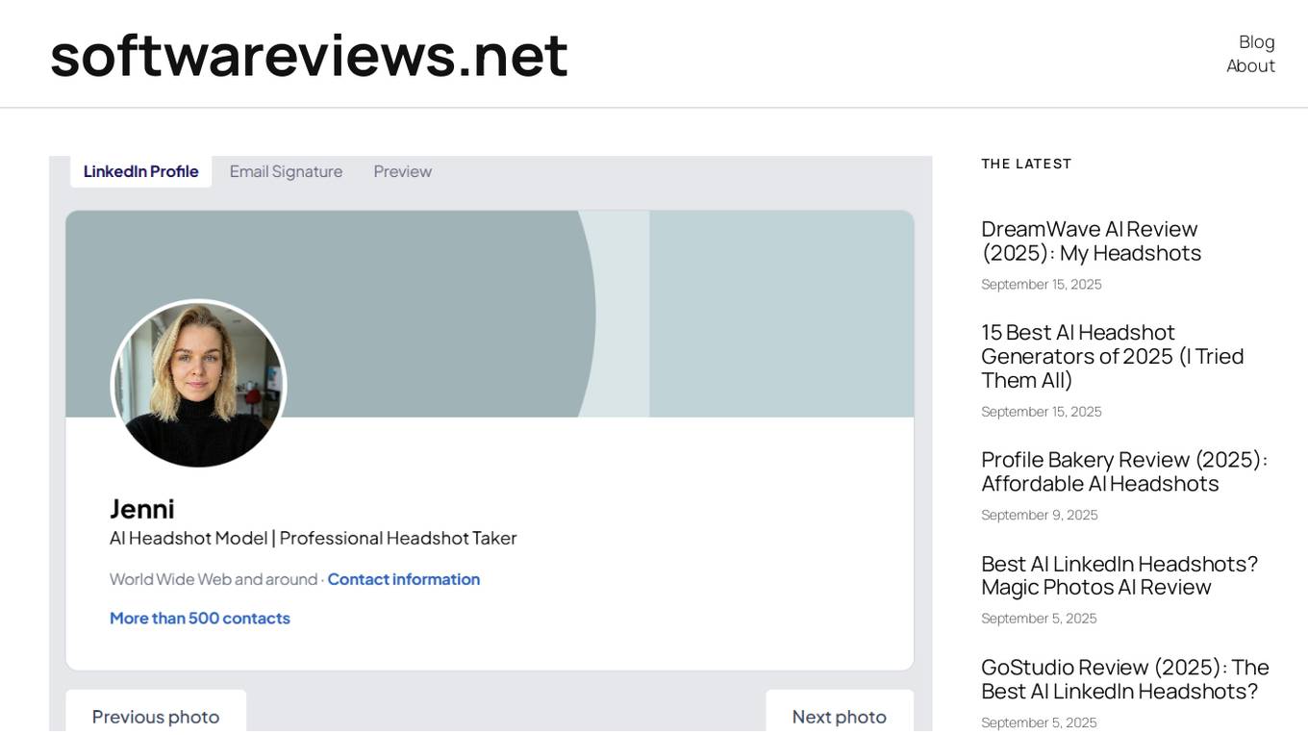Read the Profile Bakery Review article
Screen dimensions: 1308x735
click(x=1123, y=471)
